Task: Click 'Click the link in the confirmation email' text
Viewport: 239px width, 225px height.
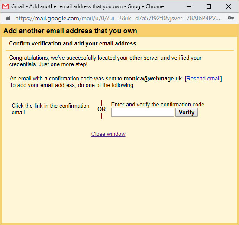Action: coord(51,109)
